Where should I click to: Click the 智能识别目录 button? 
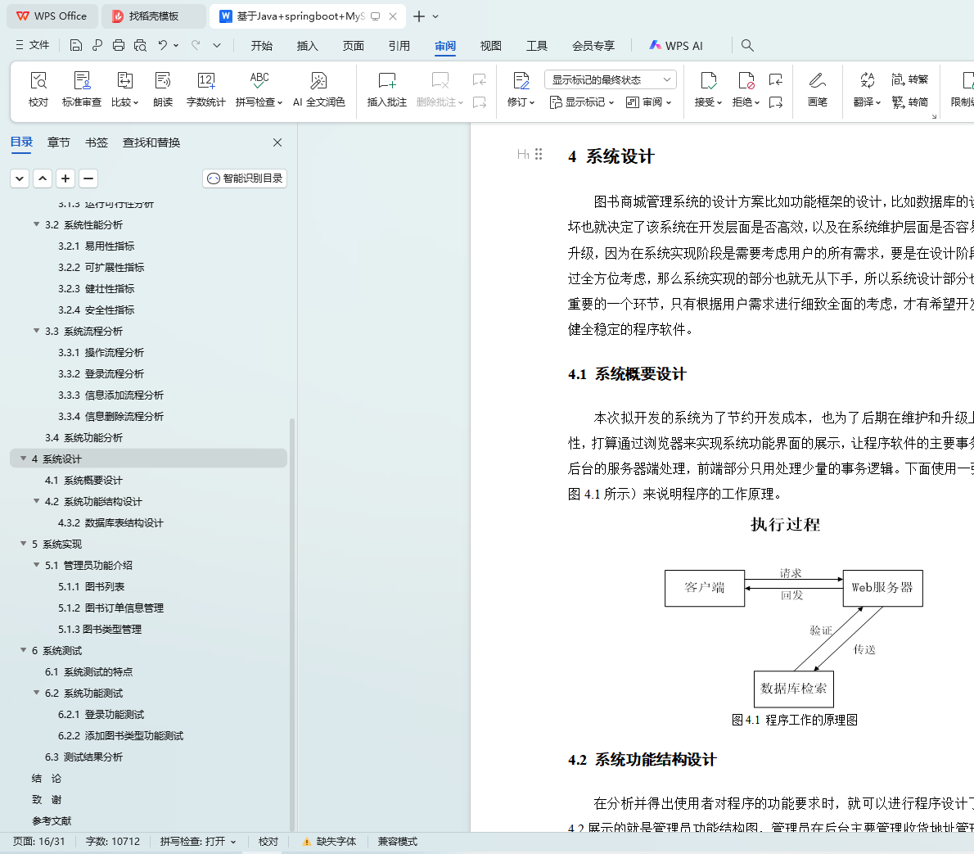(x=245, y=178)
